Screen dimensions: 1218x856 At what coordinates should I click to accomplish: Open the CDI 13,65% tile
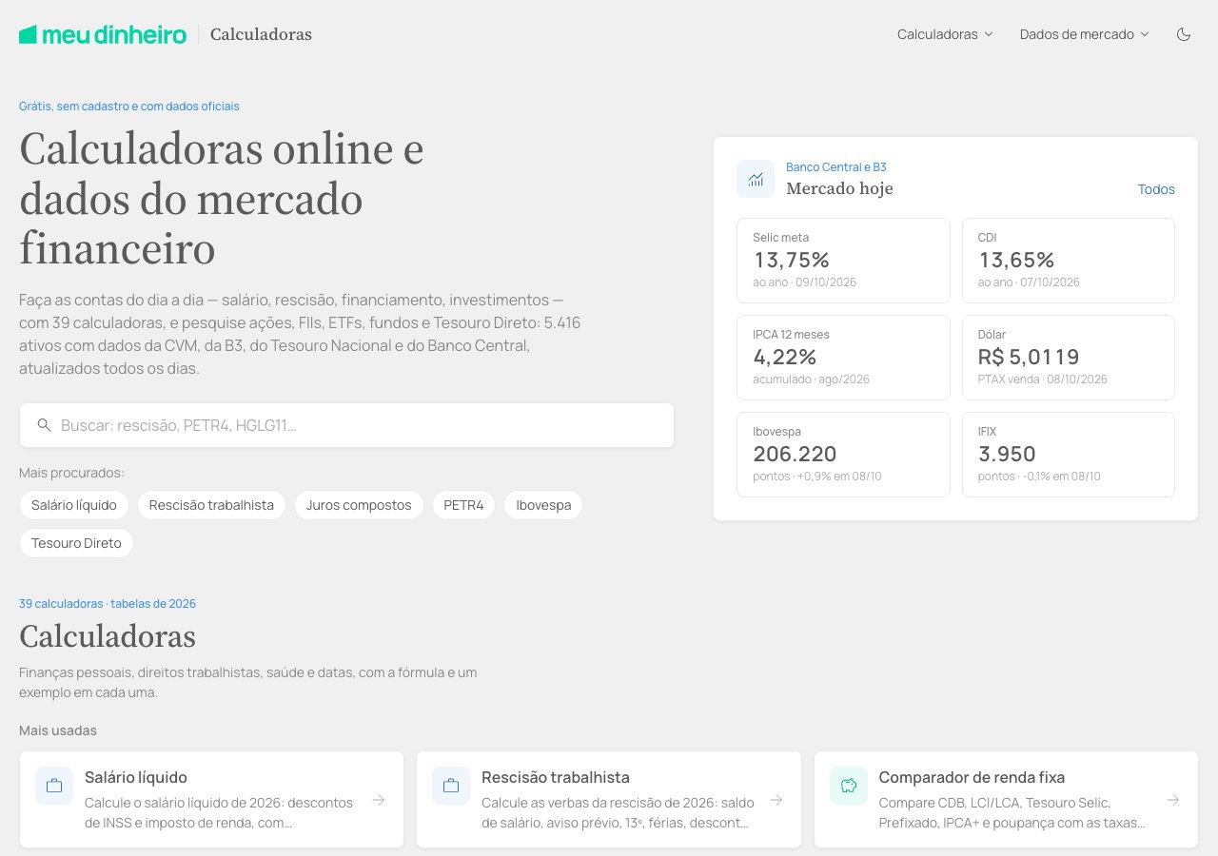click(1069, 261)
